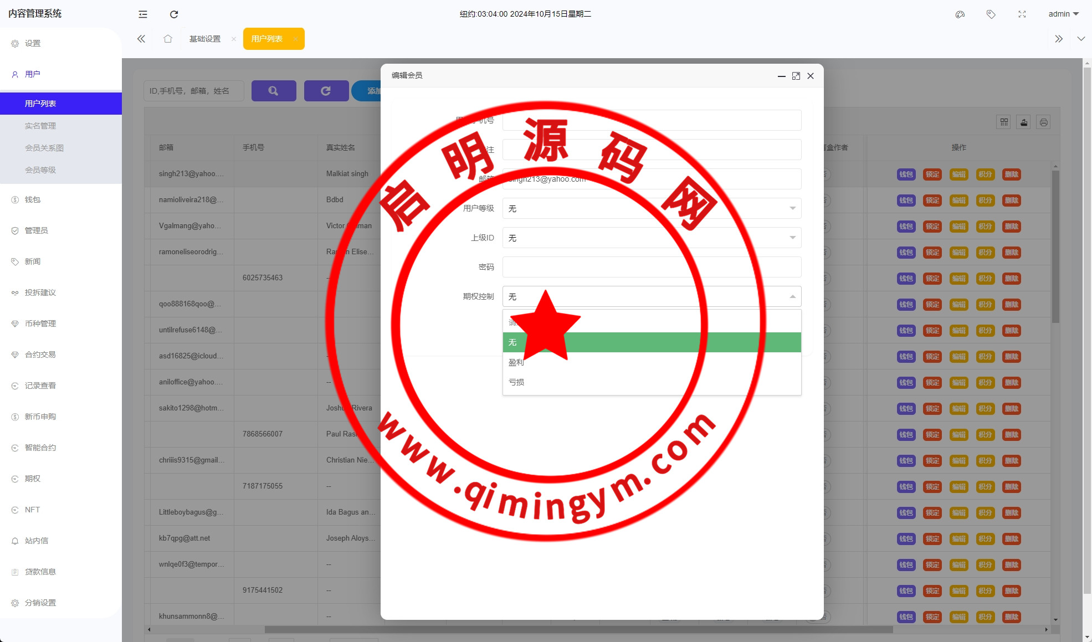This screenshot has height=642, width=1092.
Task: Click 锁定 button in first row
Action: (x=932, y=174)
